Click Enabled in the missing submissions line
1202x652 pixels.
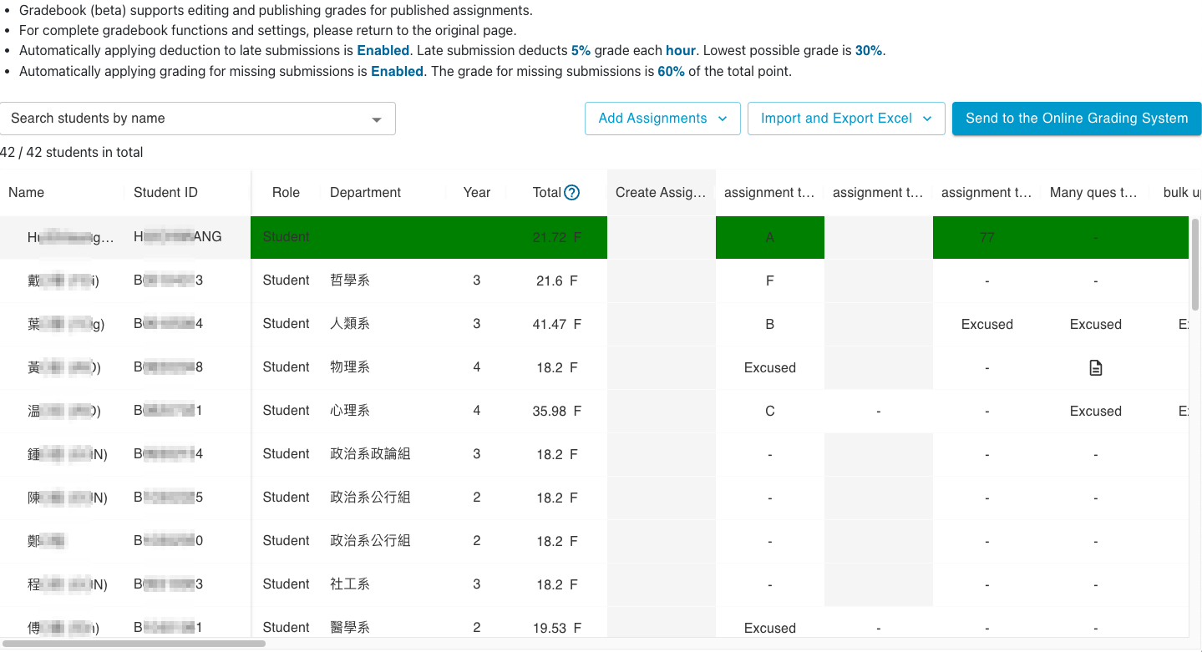398,72
